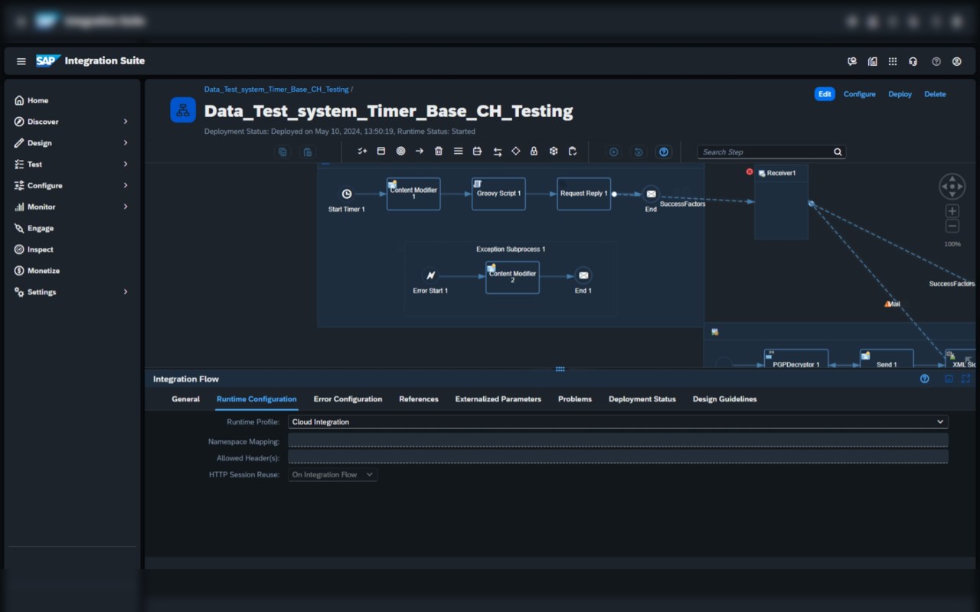980x612 pixels.
Task: Select the connector arrow palette icon
Action: pyautogui.click(x=420, y=151)
